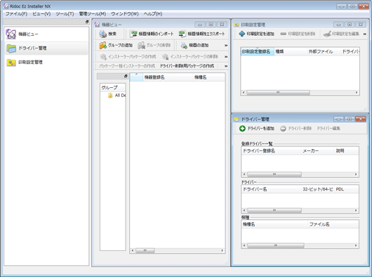Click ファイル名 column header
Image resolution: width=372 pixels, height=277 pixels.
[333, 224]
